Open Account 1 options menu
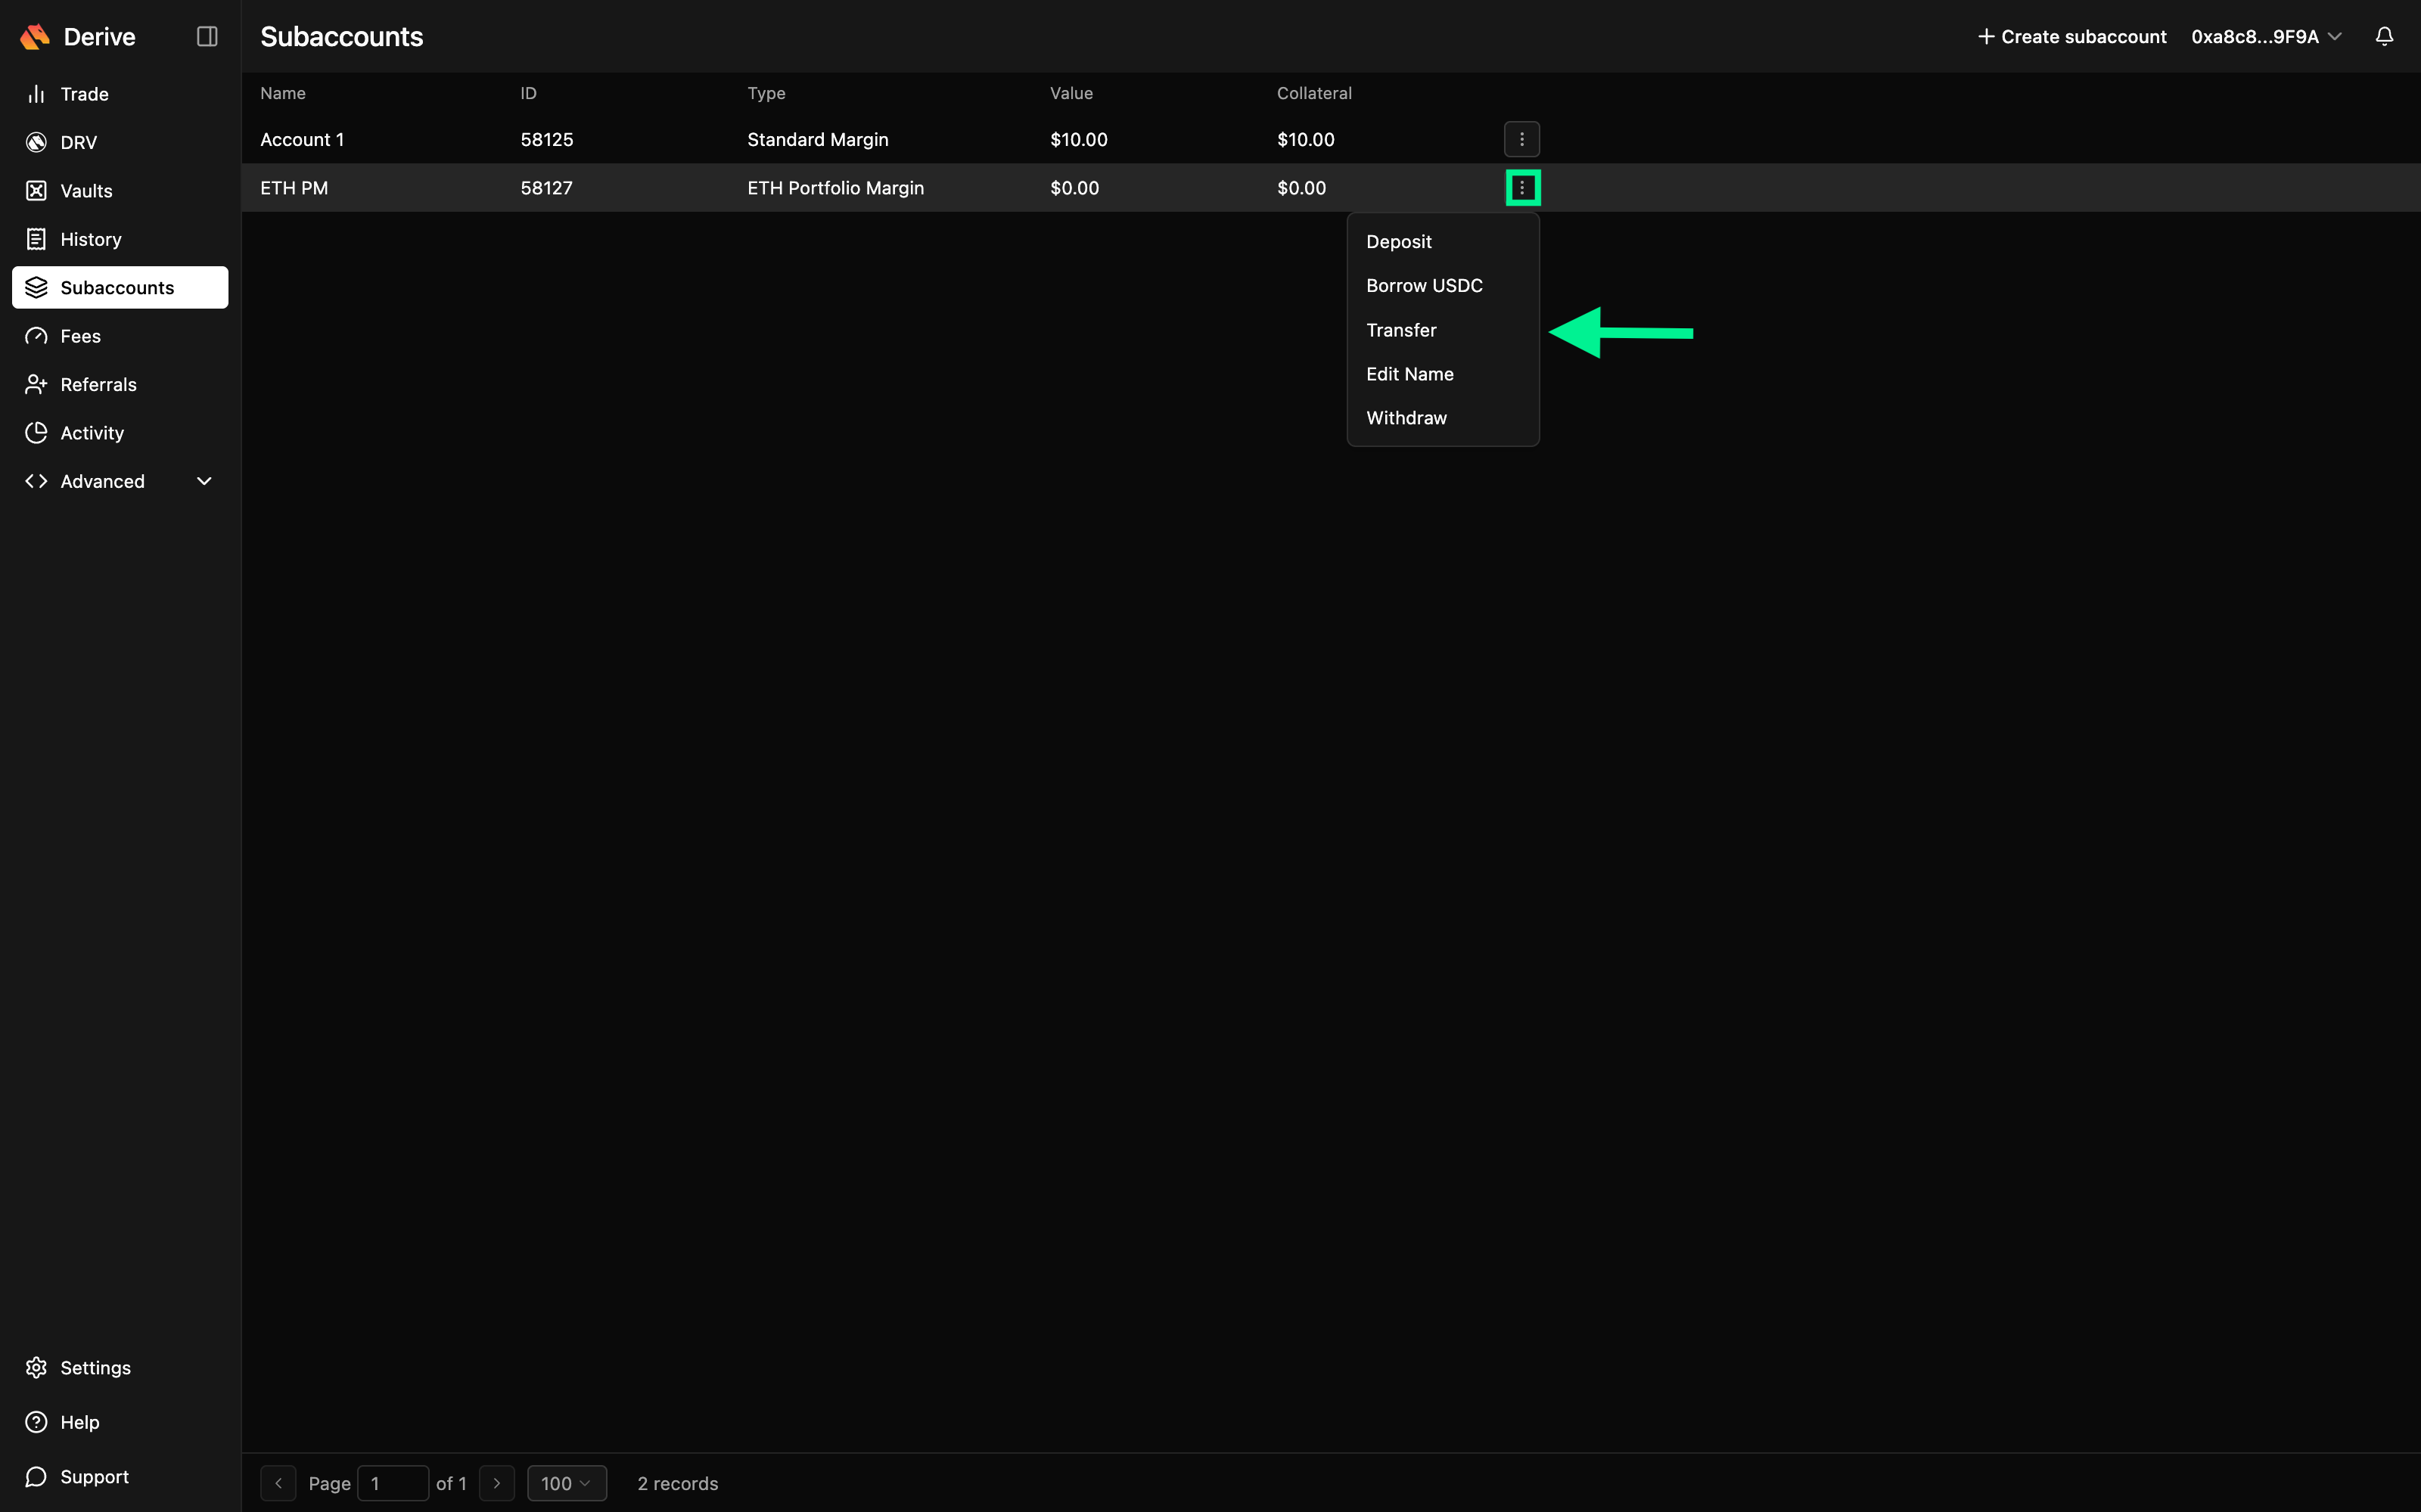 click(1521, 140)
